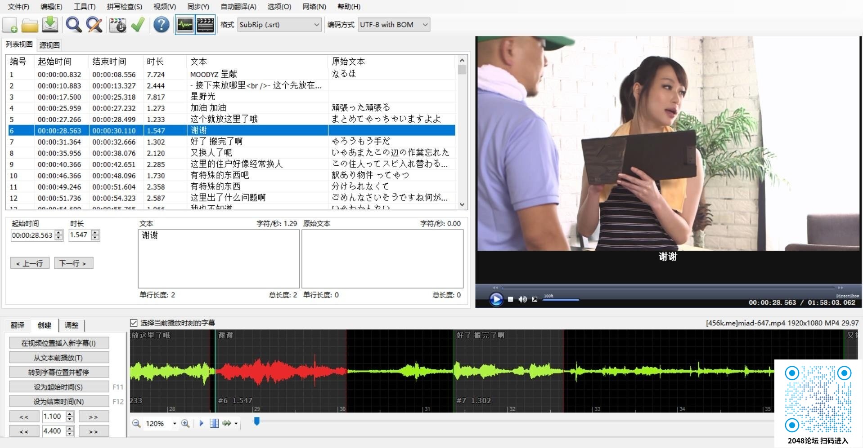Click forward >> button next to 4.400

pyautogui.click(x=94, y=431)
